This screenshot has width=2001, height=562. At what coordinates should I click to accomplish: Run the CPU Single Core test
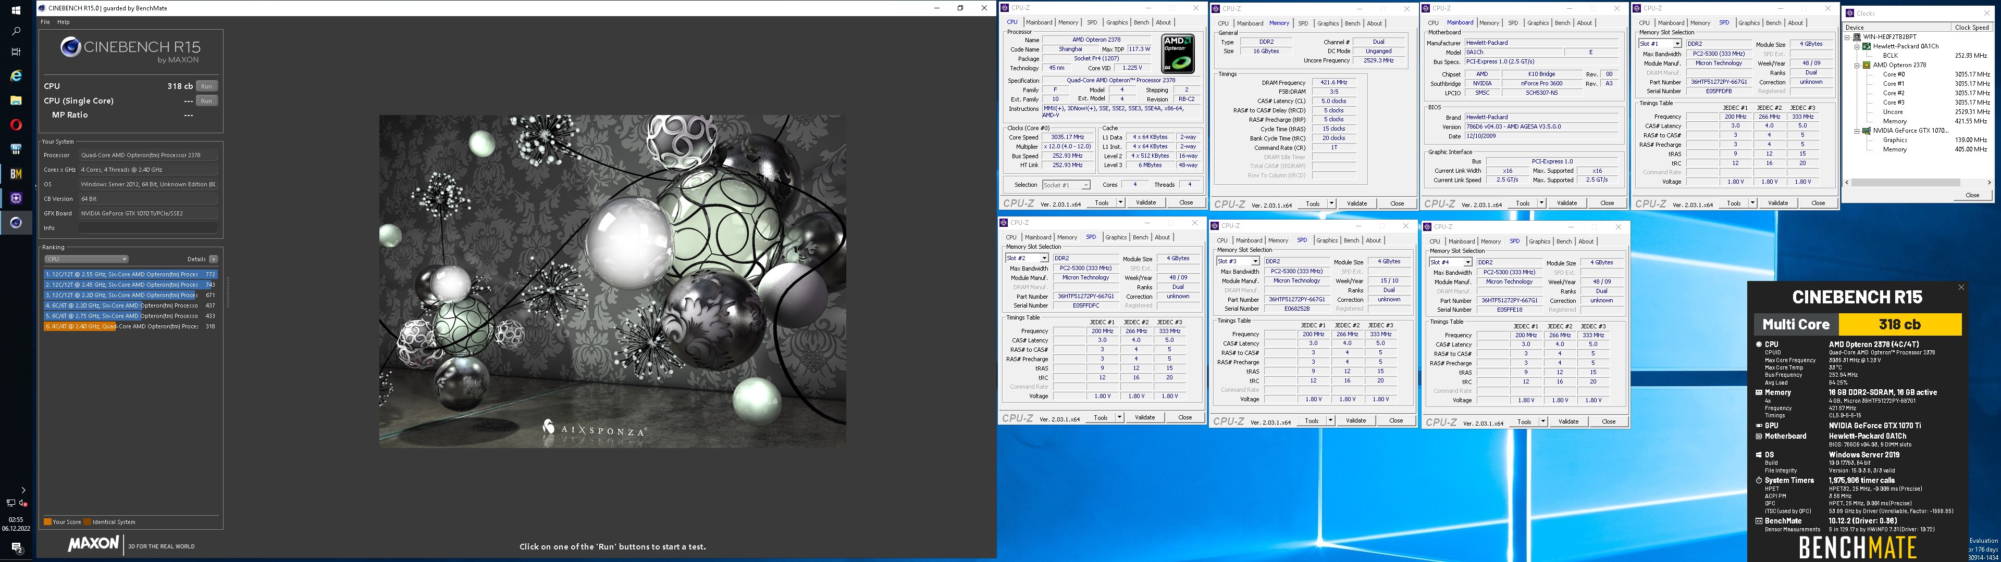206,101
